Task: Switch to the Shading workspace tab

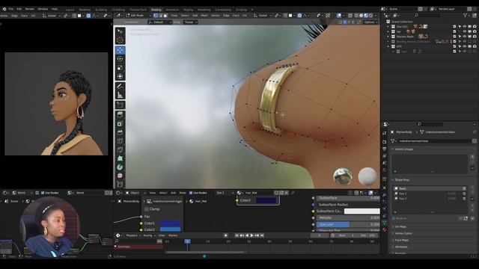Action: coord(156,10)
